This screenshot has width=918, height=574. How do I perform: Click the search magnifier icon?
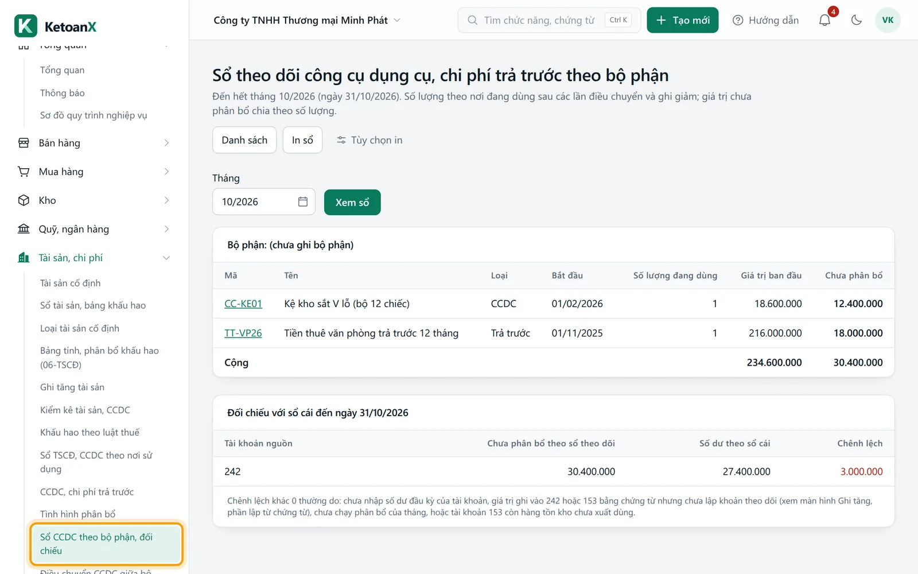click(472, 20)
